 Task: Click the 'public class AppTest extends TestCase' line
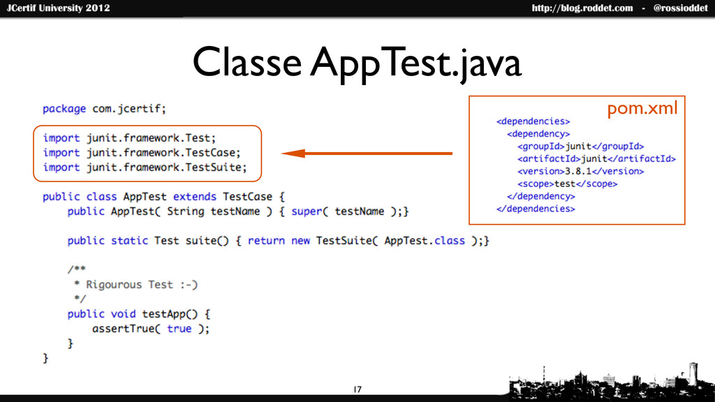[163, 197]
